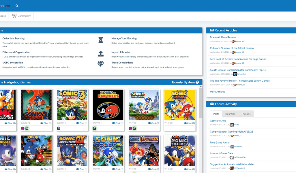This screenshot has height=173, width=296.
Task: Open Top Ten Horror-Themed Sega Saturn Games
Action: pos(240,81)
